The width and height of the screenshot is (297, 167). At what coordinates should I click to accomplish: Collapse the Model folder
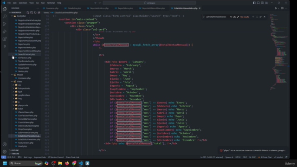click(19, 75)
